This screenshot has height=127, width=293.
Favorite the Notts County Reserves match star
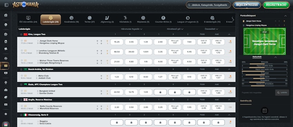[x=22, y=106]
